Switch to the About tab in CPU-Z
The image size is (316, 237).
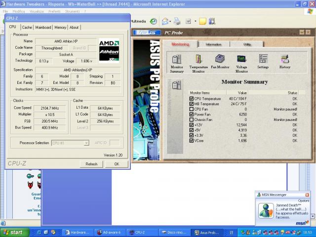tap(74, 27)
